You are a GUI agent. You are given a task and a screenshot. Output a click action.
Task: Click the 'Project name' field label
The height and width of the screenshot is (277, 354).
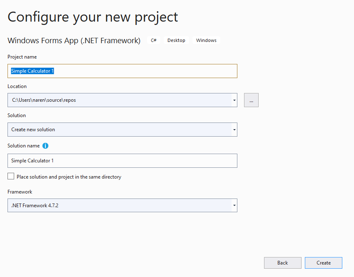click(22, 57)
